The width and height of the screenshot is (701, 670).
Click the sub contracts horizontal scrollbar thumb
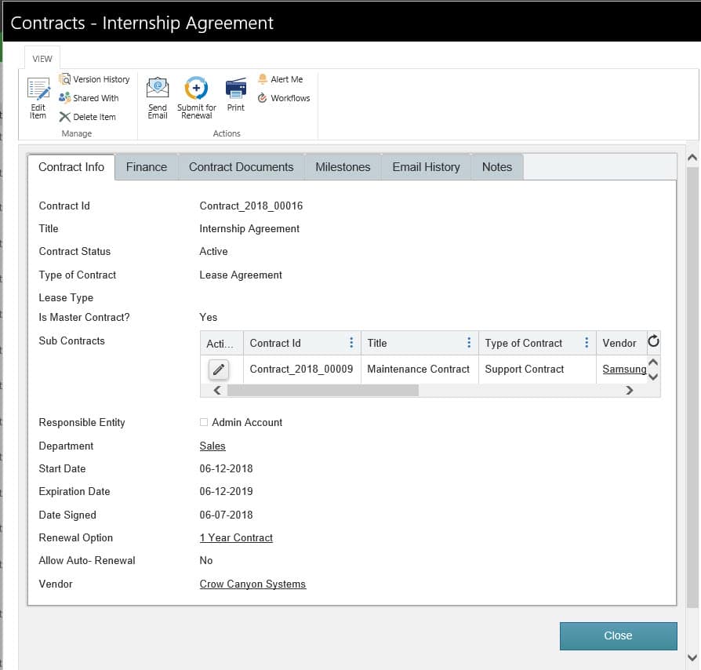coord(323,391)
